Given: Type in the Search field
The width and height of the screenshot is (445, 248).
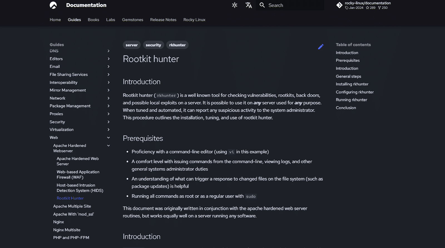Looking at the screenshot, I should 295,5.
